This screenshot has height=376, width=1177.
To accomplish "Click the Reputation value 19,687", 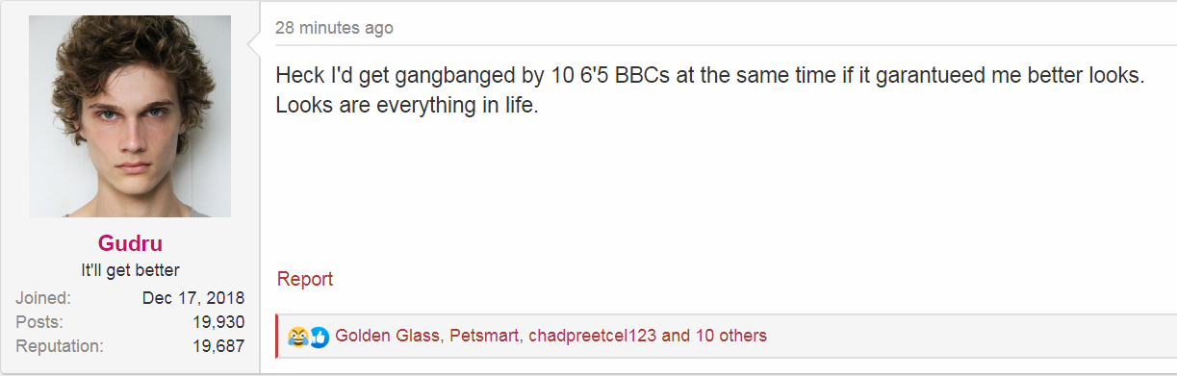I will pyautogui.click(x=218, y=346).
